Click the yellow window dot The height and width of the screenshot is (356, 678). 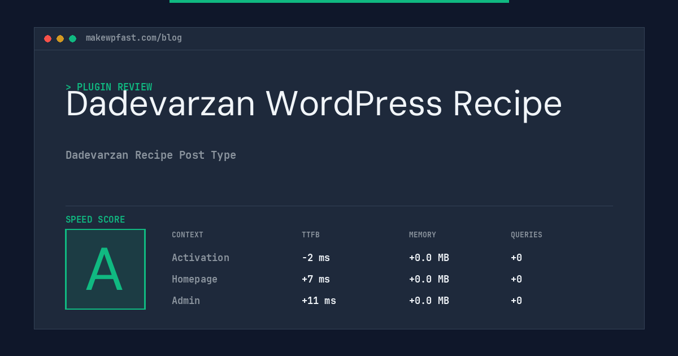coord(60,38)
